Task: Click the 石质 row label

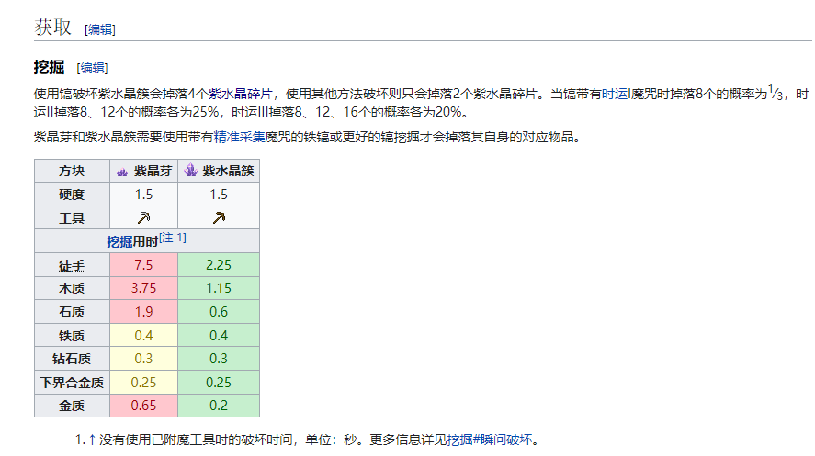Action: click(x=72, y=312)
